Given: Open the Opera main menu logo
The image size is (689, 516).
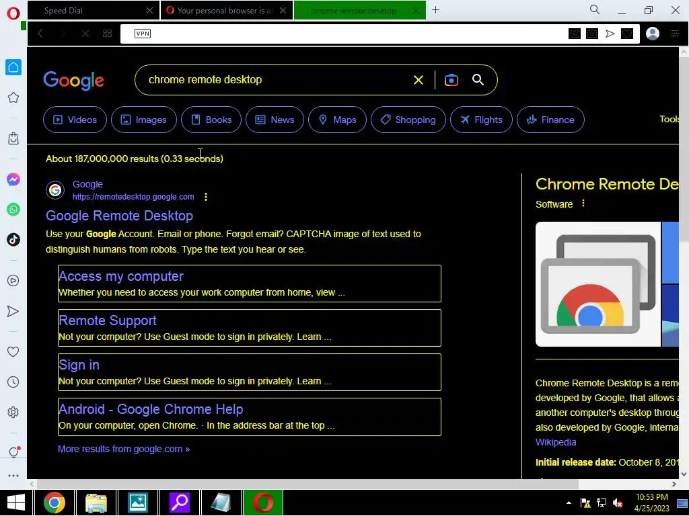Looking at the screenshot, I should [x=13, y=13].
